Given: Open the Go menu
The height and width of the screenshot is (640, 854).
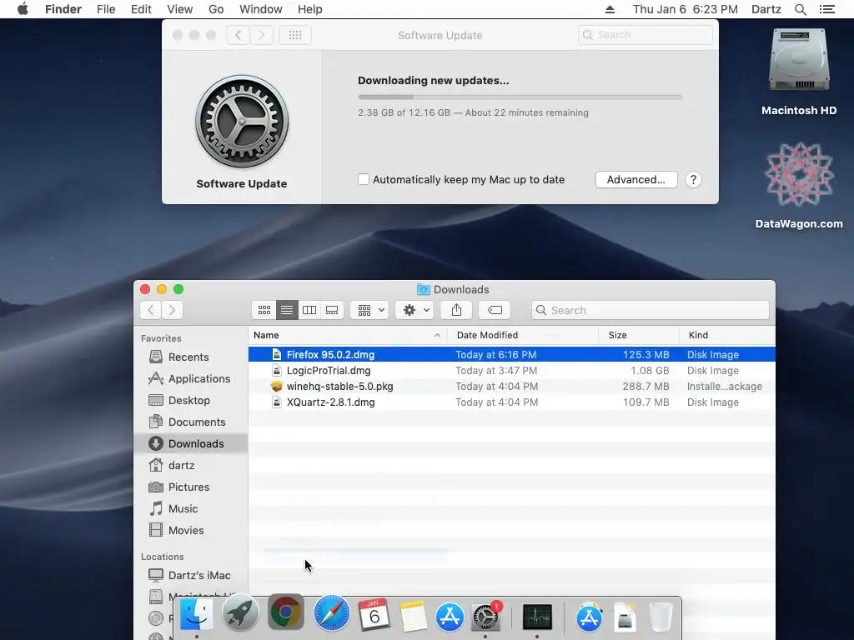Looking at the screenshot, I should coord(216,9).
